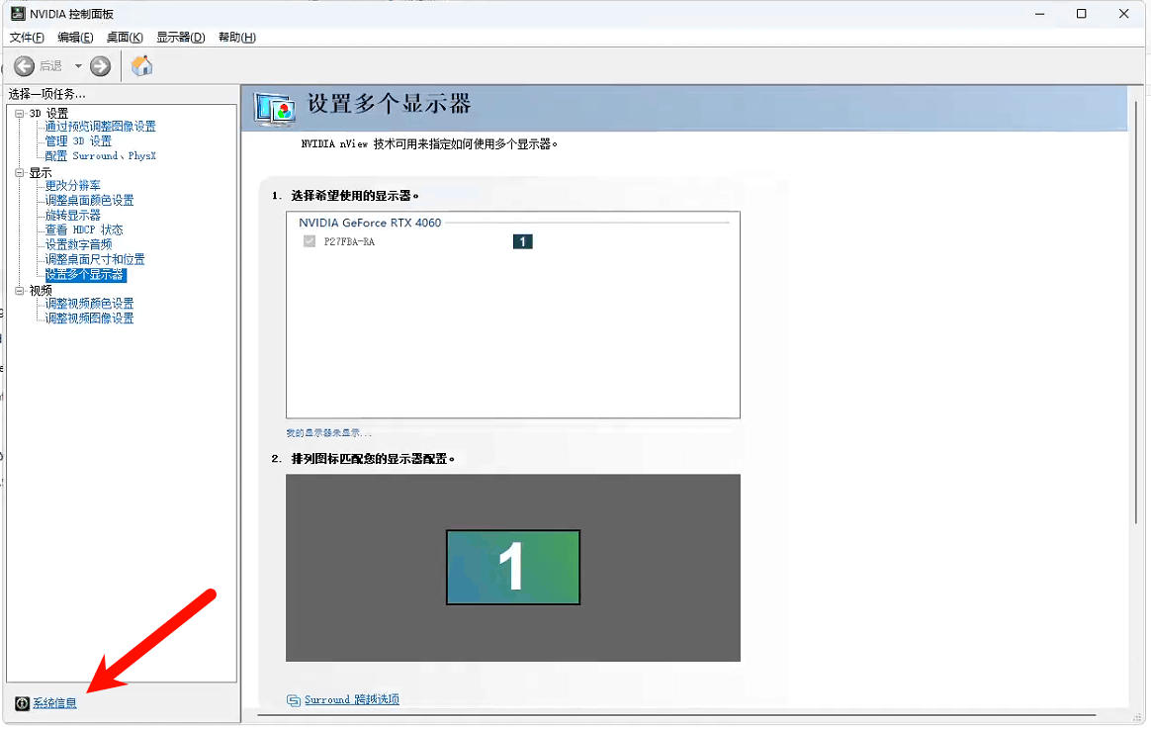The width and height of the screenshot is (1151, 729).
Task: Select 更改分辨率 in the task tree
Action: coord(72,186)
